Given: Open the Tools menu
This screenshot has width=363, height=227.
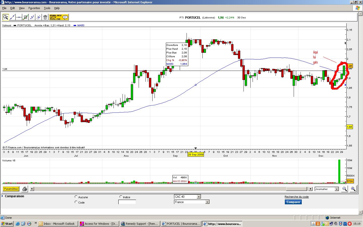Looking at the screenshot, I should point(47,8).
